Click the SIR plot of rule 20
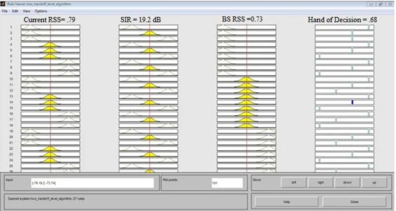 click(x=148, y=137)
